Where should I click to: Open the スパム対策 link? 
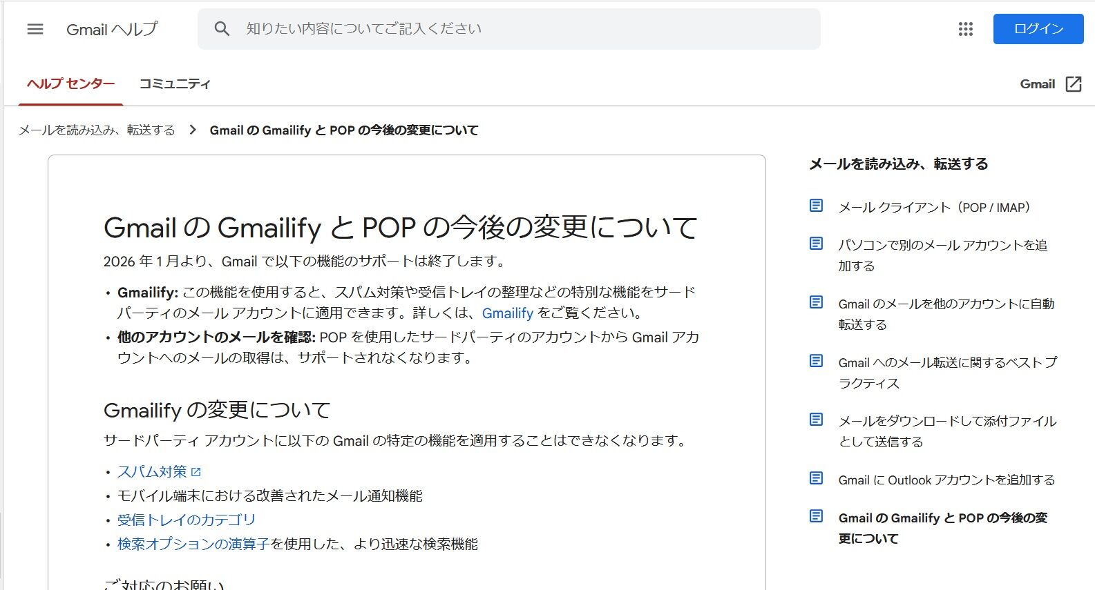pyautogui.click(x=152, y=472)
